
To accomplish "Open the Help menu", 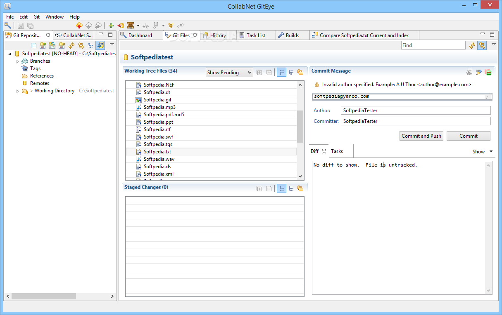I will click(75, 17).
